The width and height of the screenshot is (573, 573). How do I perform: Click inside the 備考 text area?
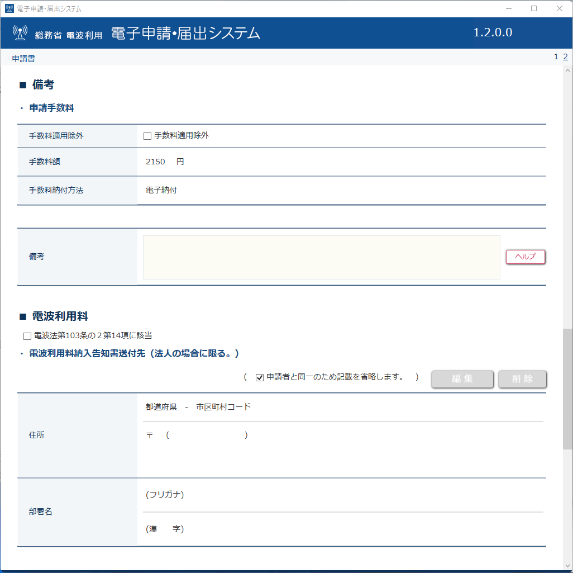pos(321,257)
